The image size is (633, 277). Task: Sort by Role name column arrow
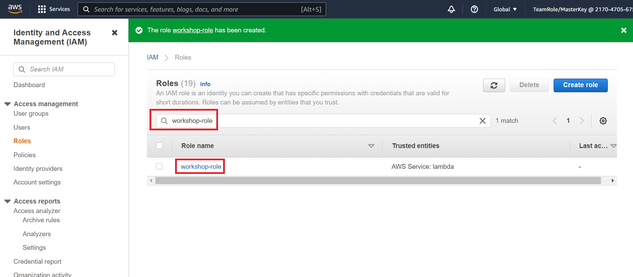371,146
